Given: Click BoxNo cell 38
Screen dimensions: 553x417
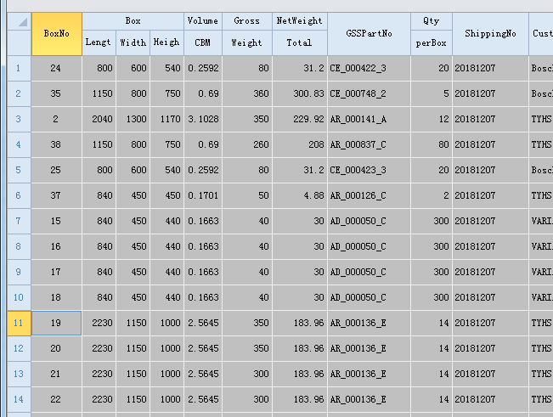Looking at the screenshot, I should click(56, 144).
